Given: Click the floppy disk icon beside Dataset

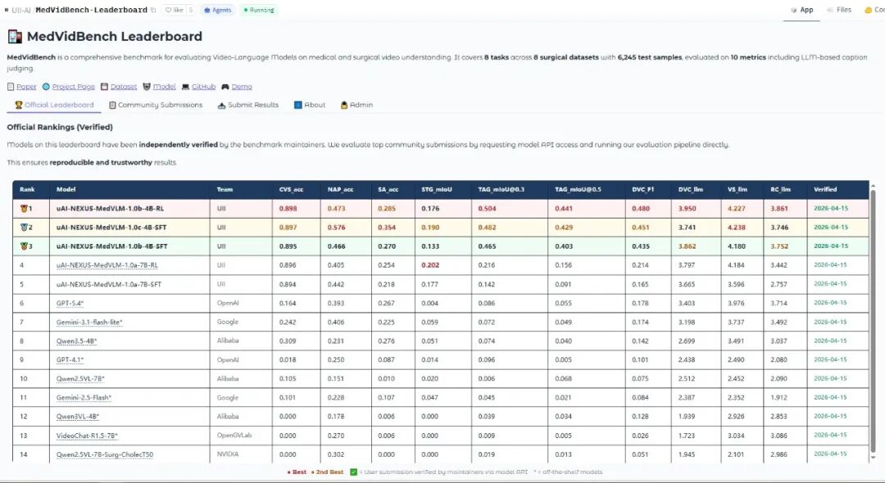Looking at the screenshot, I should [104, 87].
